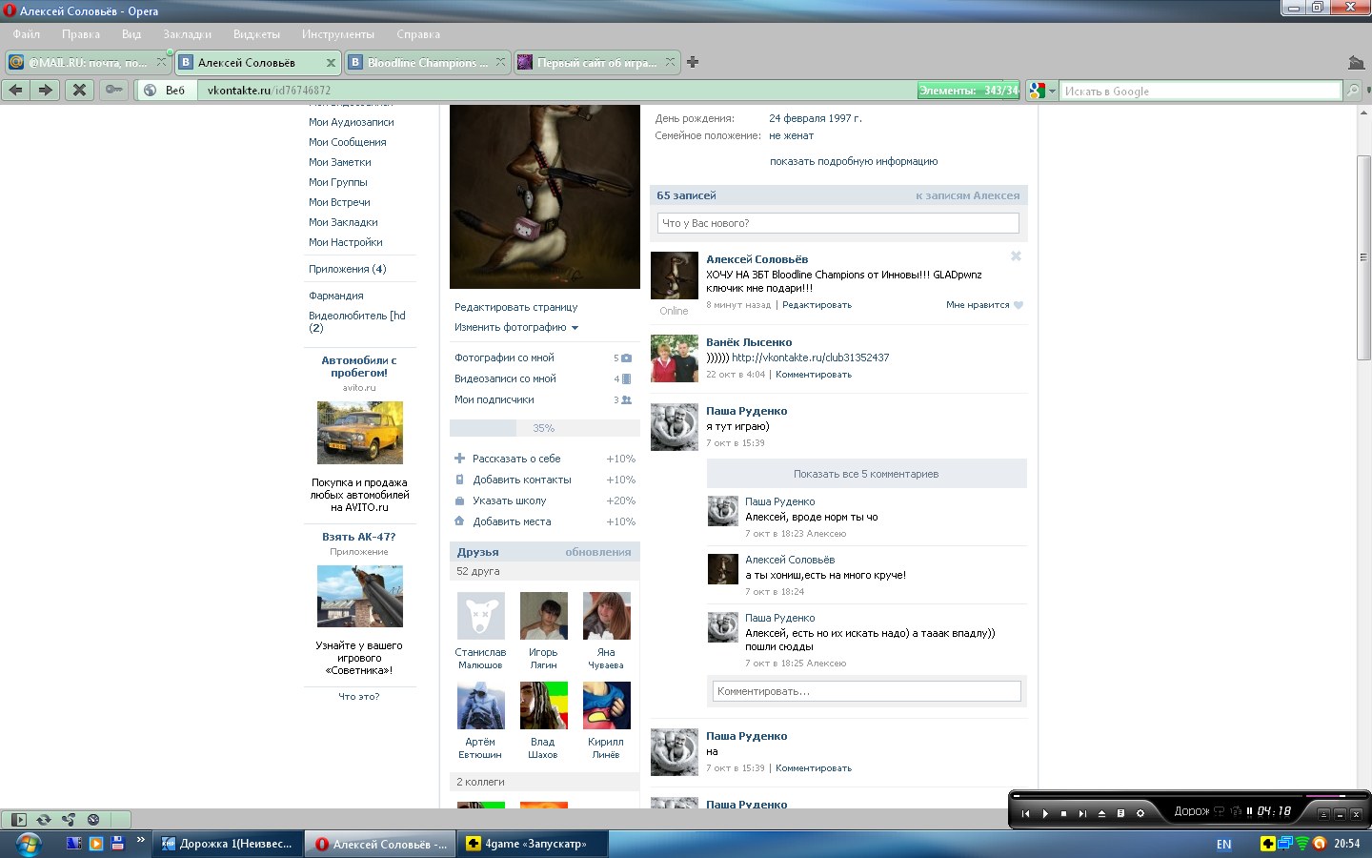The width and height of the screenshot is (1372, 858).
Task: Switch to the Bloodline Champions tab
Action: click(427, 62)
